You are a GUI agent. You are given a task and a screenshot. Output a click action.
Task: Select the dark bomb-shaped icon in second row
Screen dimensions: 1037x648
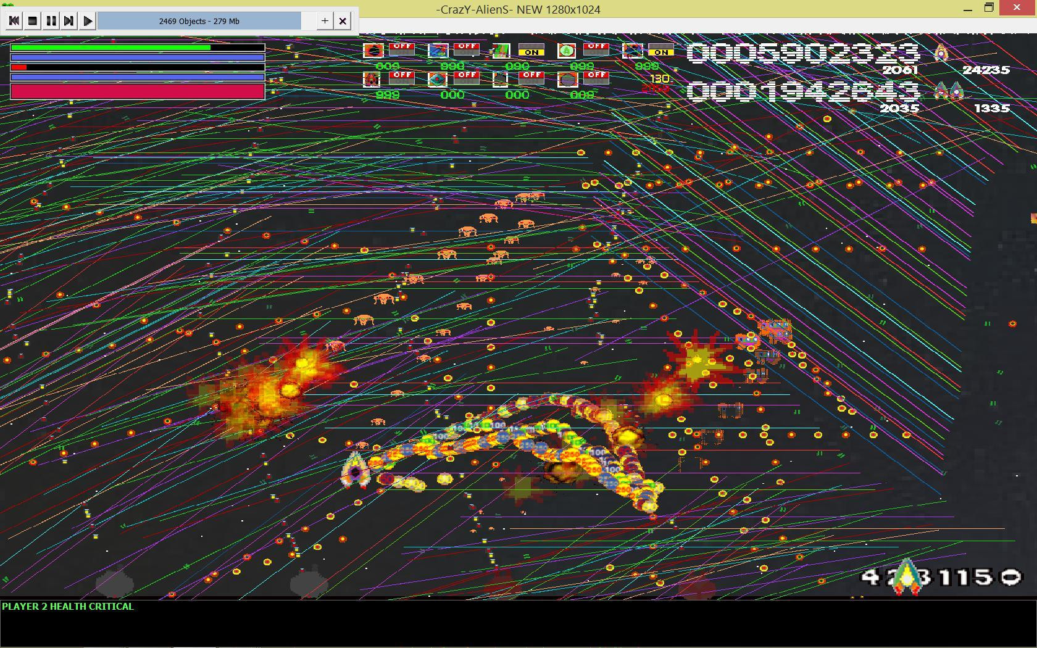(x=501, y=79)
